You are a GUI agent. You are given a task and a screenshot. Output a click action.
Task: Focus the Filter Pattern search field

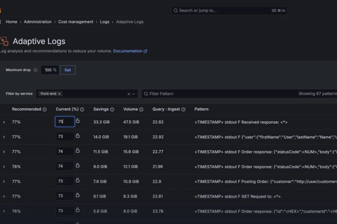(239, 94)
